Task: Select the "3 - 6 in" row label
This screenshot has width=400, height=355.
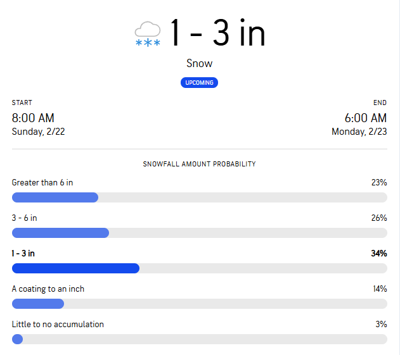Action: pyautogui.click(x=25, y=218)
